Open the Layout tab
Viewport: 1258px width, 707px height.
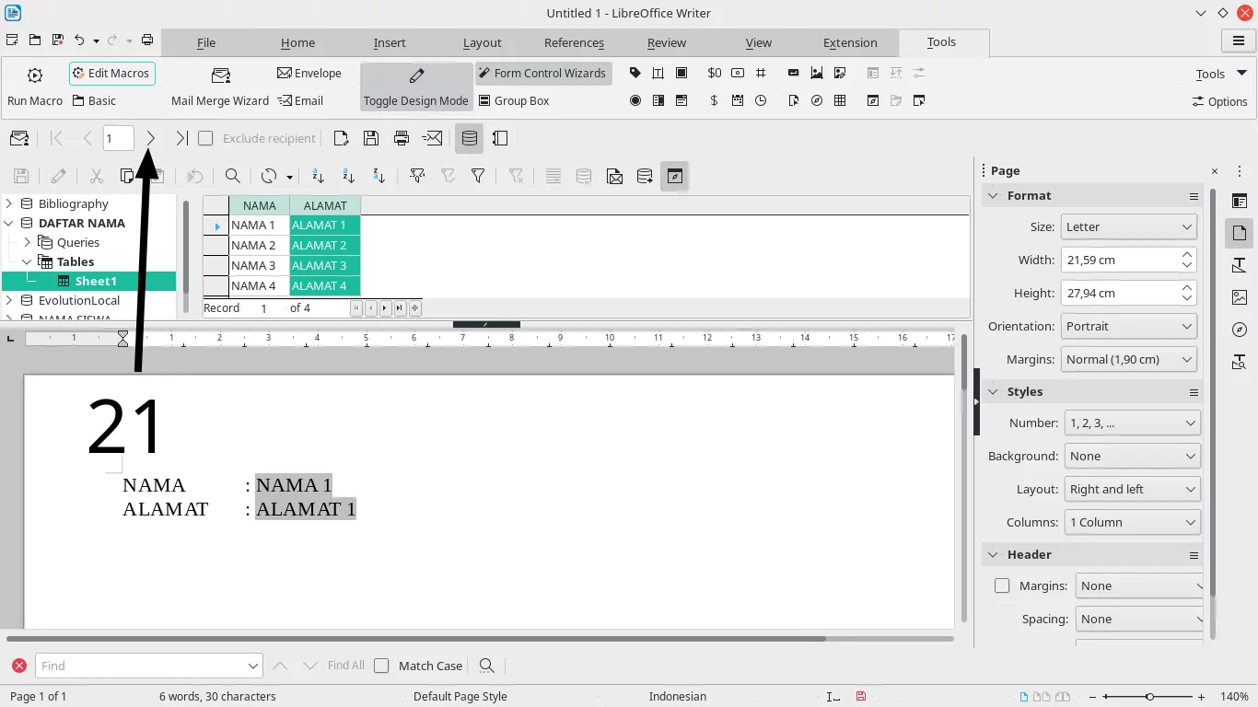(x=483, y=42)
